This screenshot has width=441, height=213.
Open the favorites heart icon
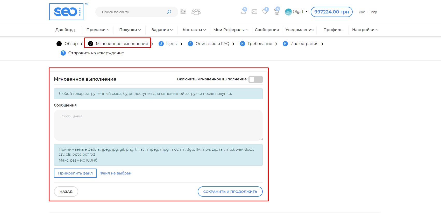pyautogui.click(x=265, y=11)
